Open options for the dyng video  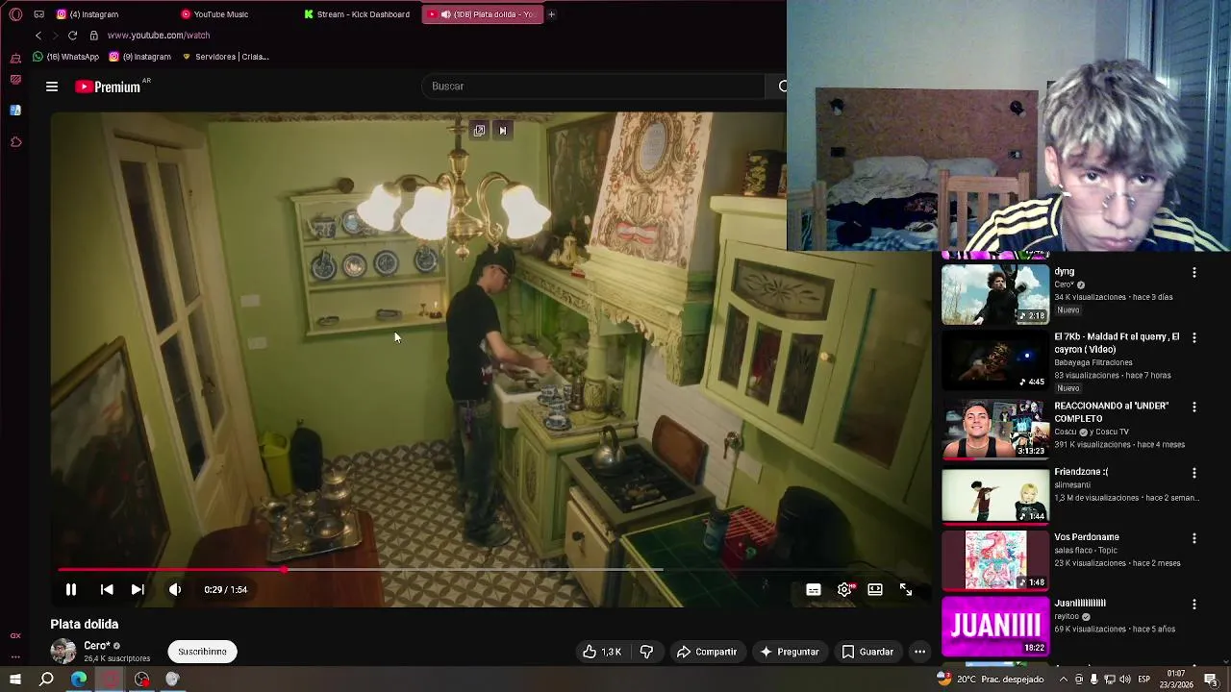click(x=1194, y=273)
